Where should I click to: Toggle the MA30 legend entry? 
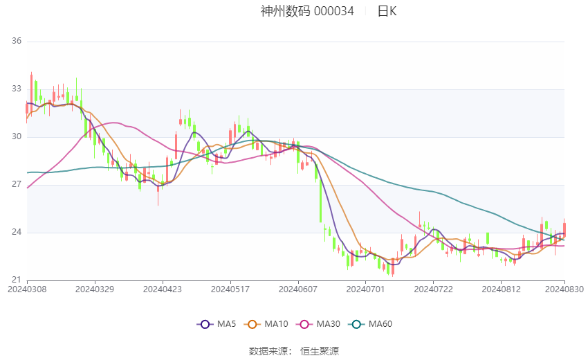tap(318, 324)
